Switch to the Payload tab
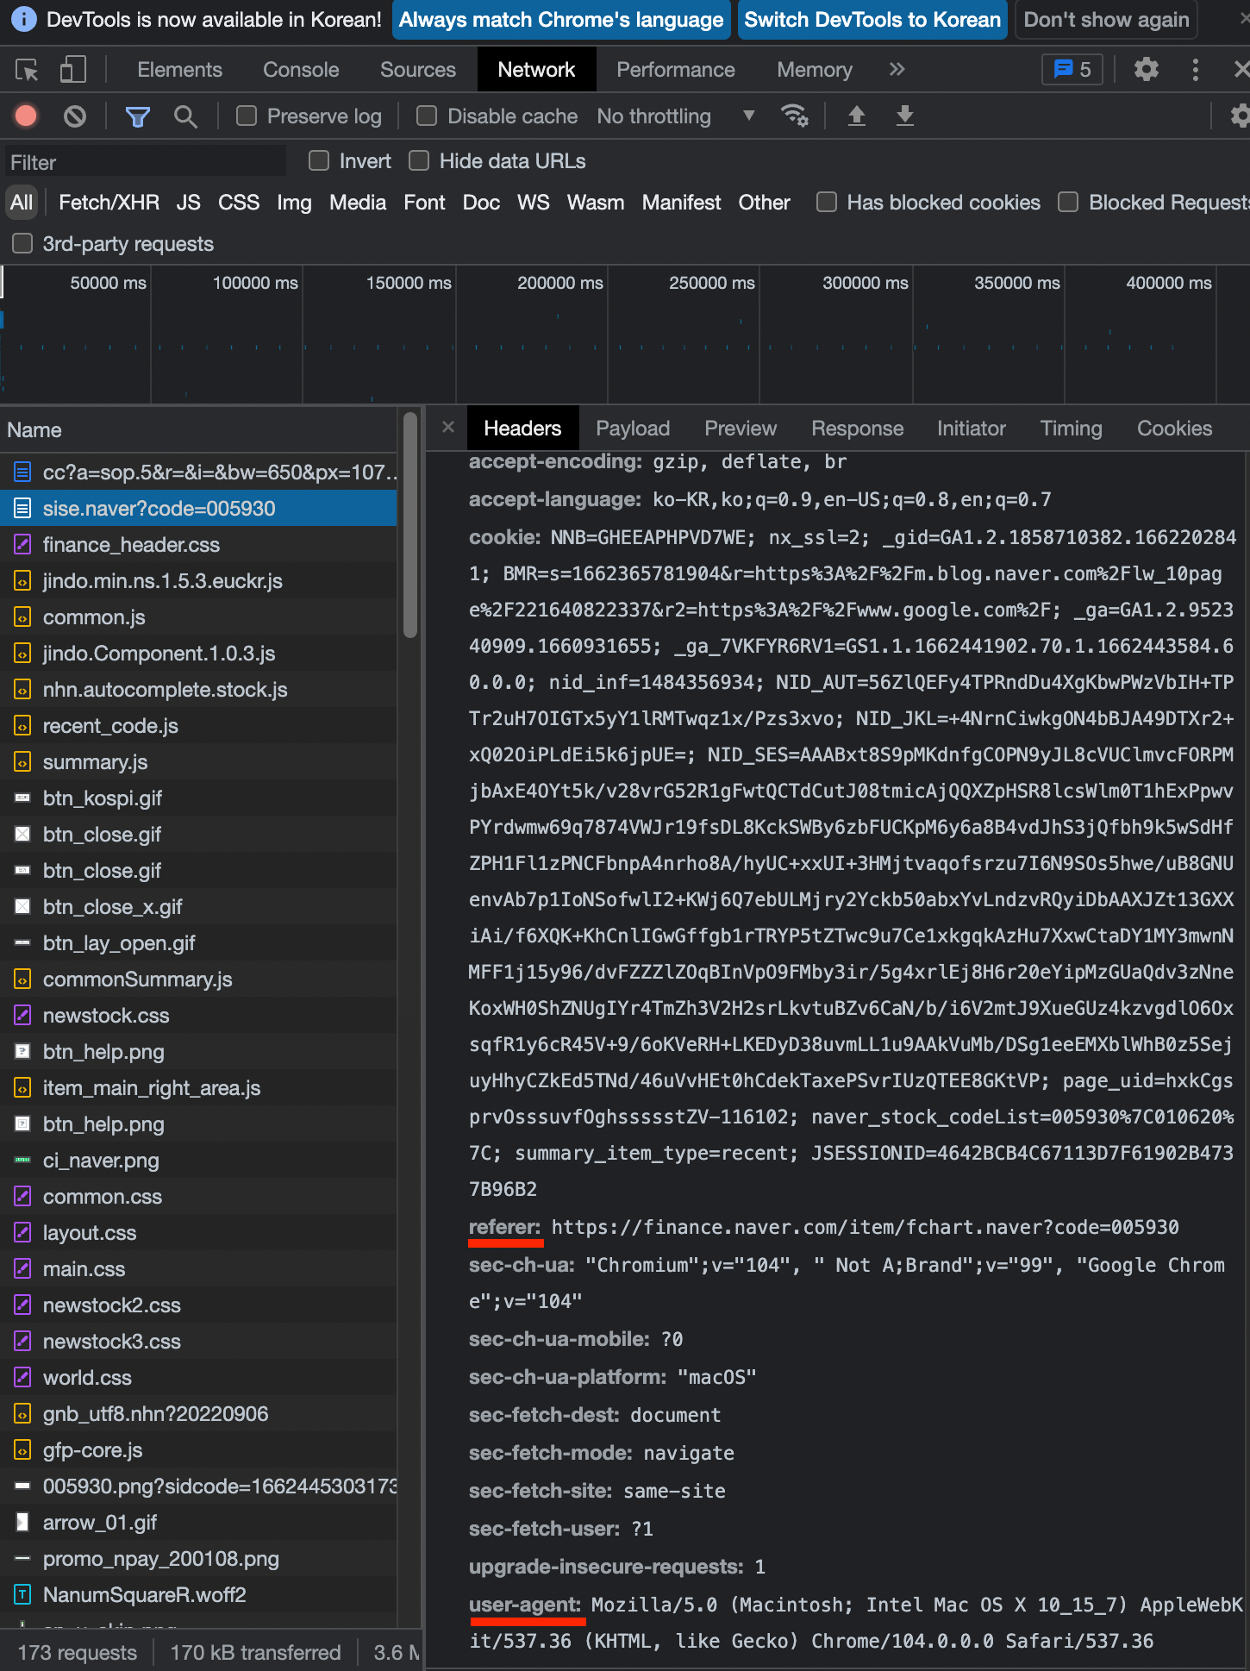 (633, 429)
